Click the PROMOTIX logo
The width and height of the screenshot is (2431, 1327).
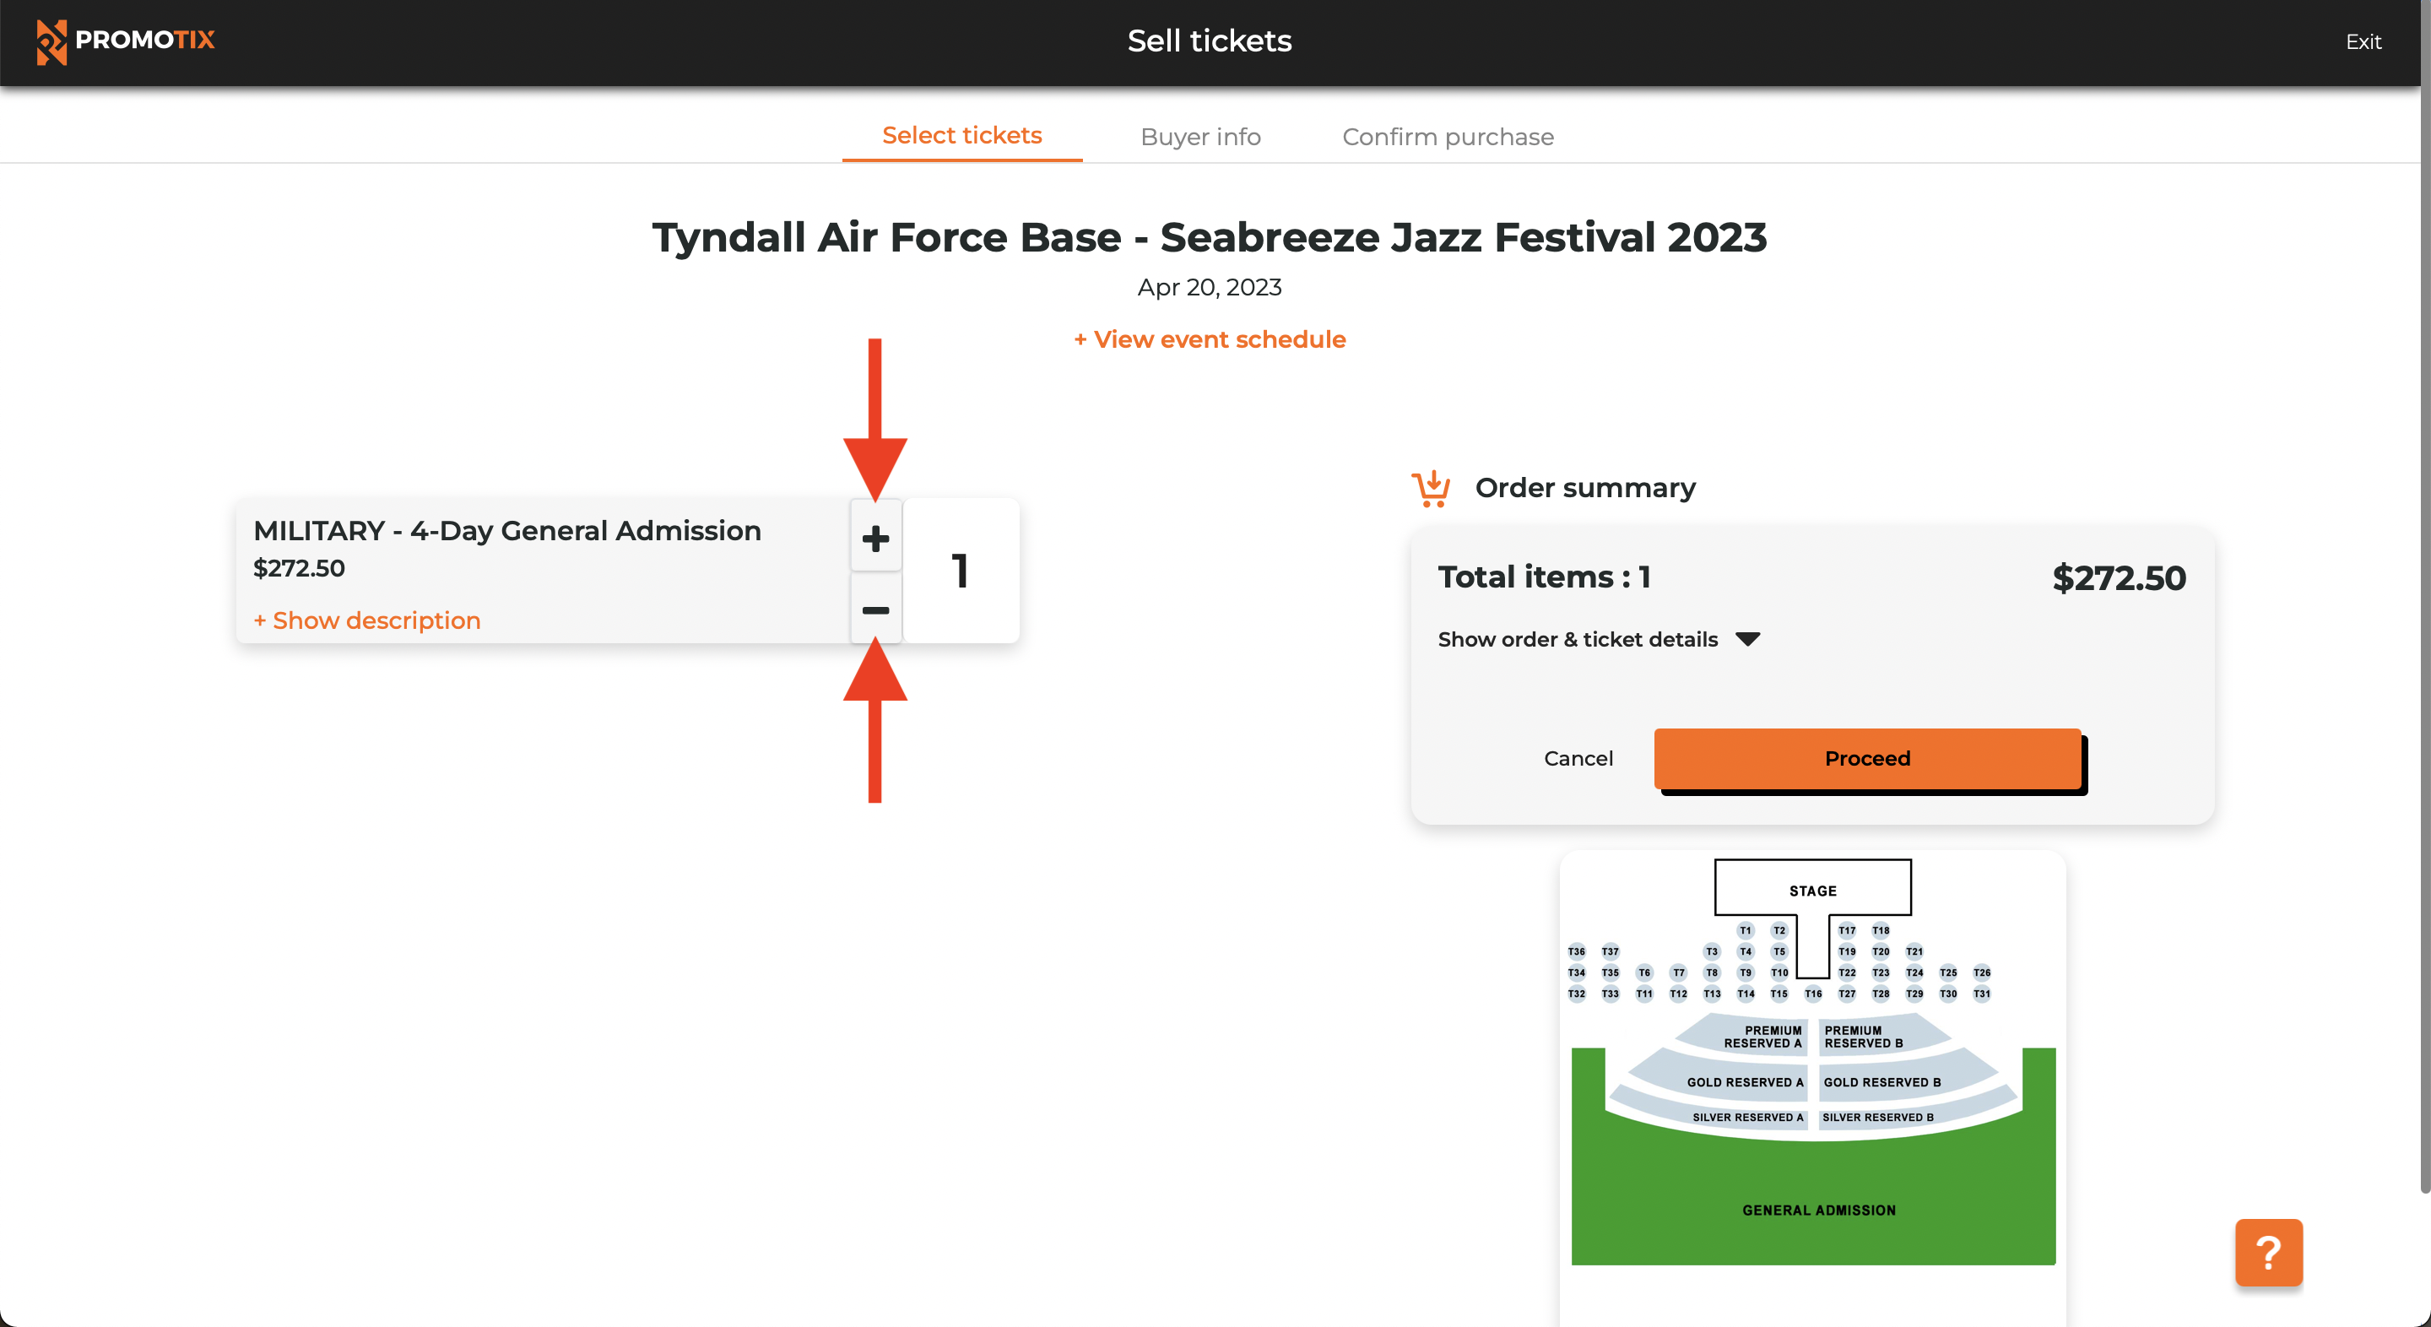point(126,41)
